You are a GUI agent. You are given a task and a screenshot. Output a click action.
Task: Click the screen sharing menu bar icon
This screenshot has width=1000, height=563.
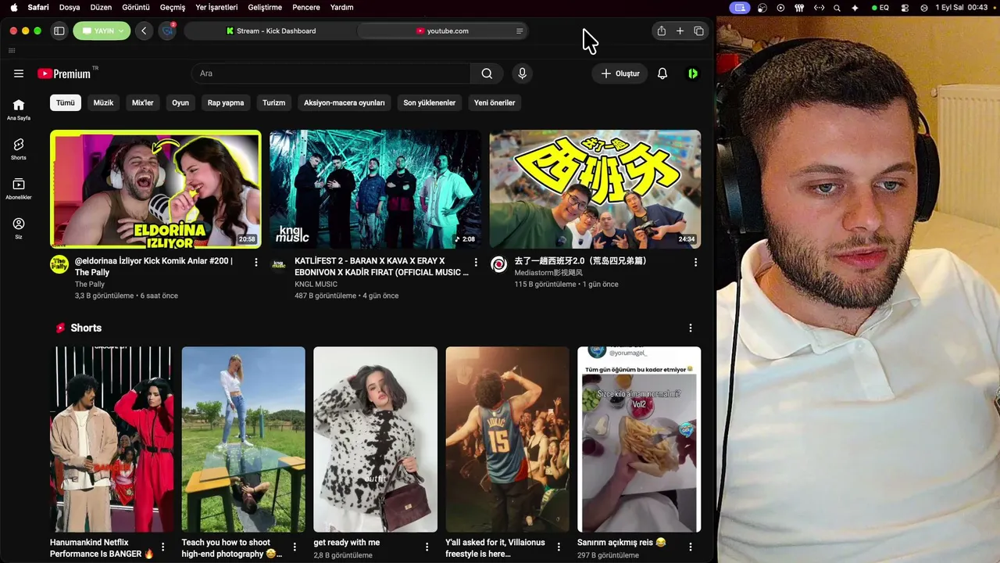click(739, 7)
